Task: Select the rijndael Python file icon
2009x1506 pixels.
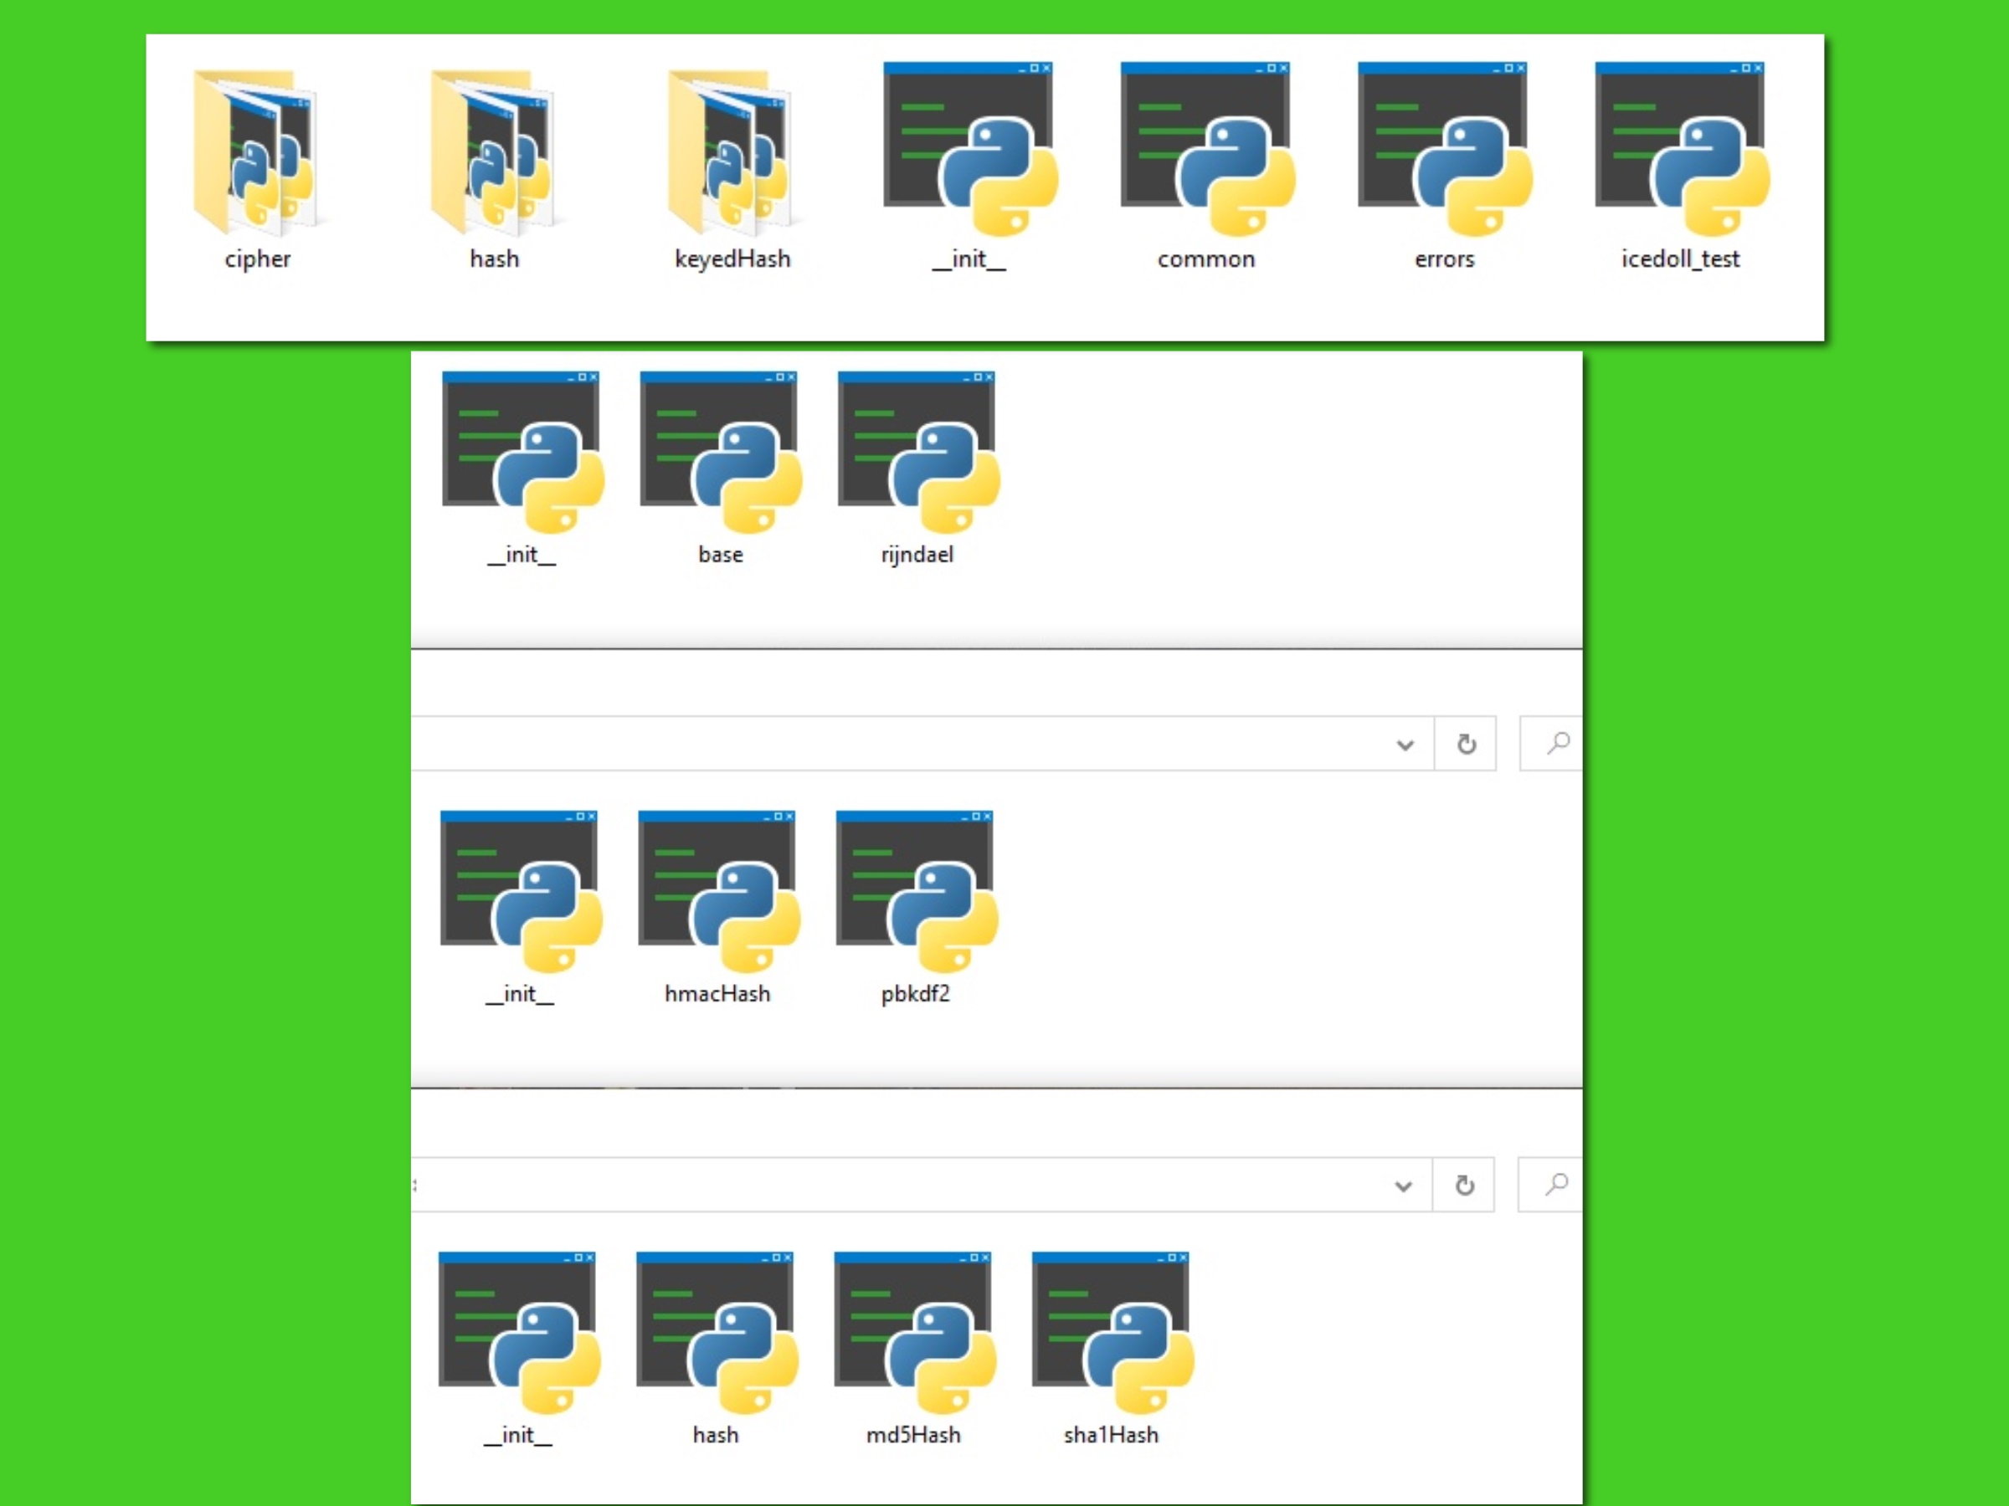Action: click(x=918, y=452)
